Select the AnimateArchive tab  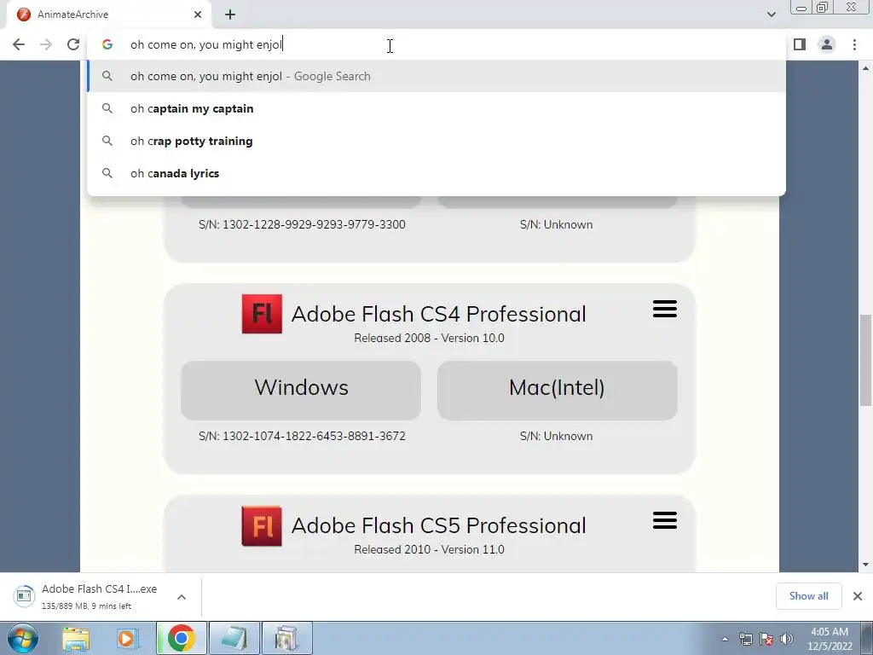[109, 14]
